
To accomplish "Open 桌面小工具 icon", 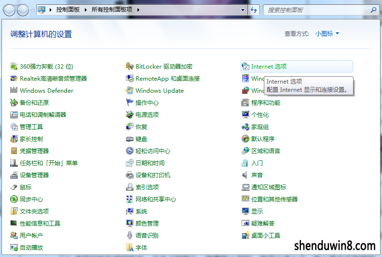I will click(246, 236).
